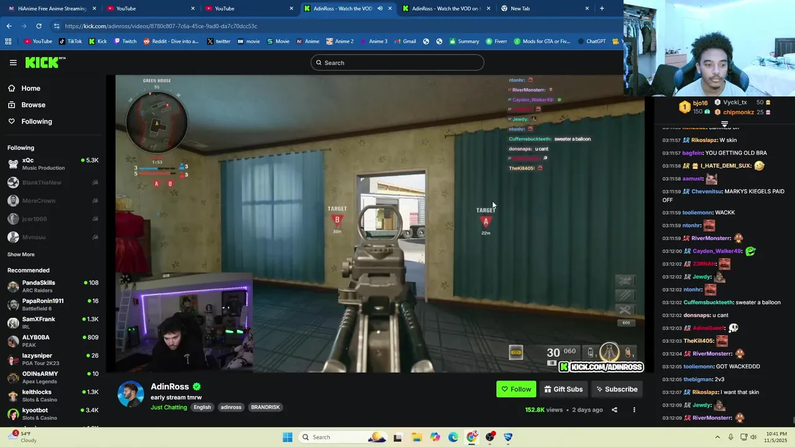Open the browser apps grid
The height and width of the screenshot is (447, 795).
(x=8, y=42)
